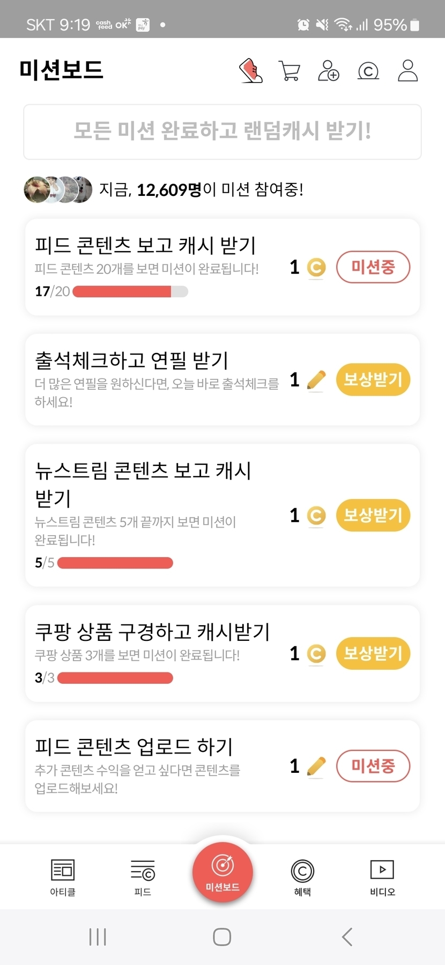This screenshot has width=445, height=965.
Task: Switch to the 아티클 tab
Action: (63, 877)
